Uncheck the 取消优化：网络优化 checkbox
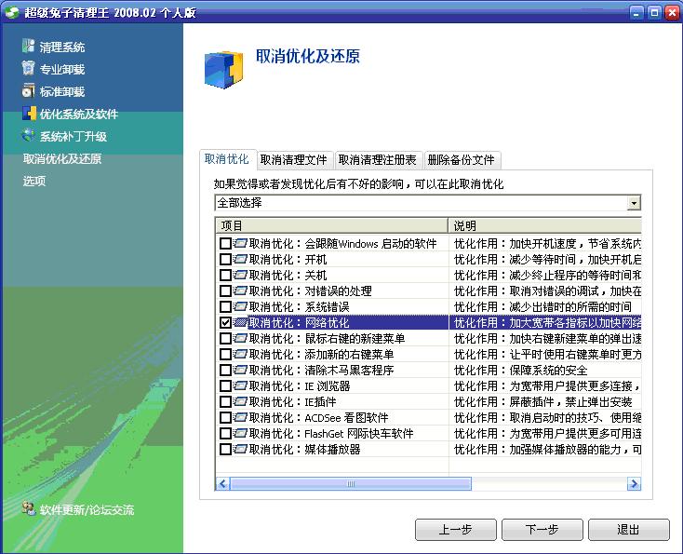683x554 pixels. pyautogui.click(x=225, y=323)
